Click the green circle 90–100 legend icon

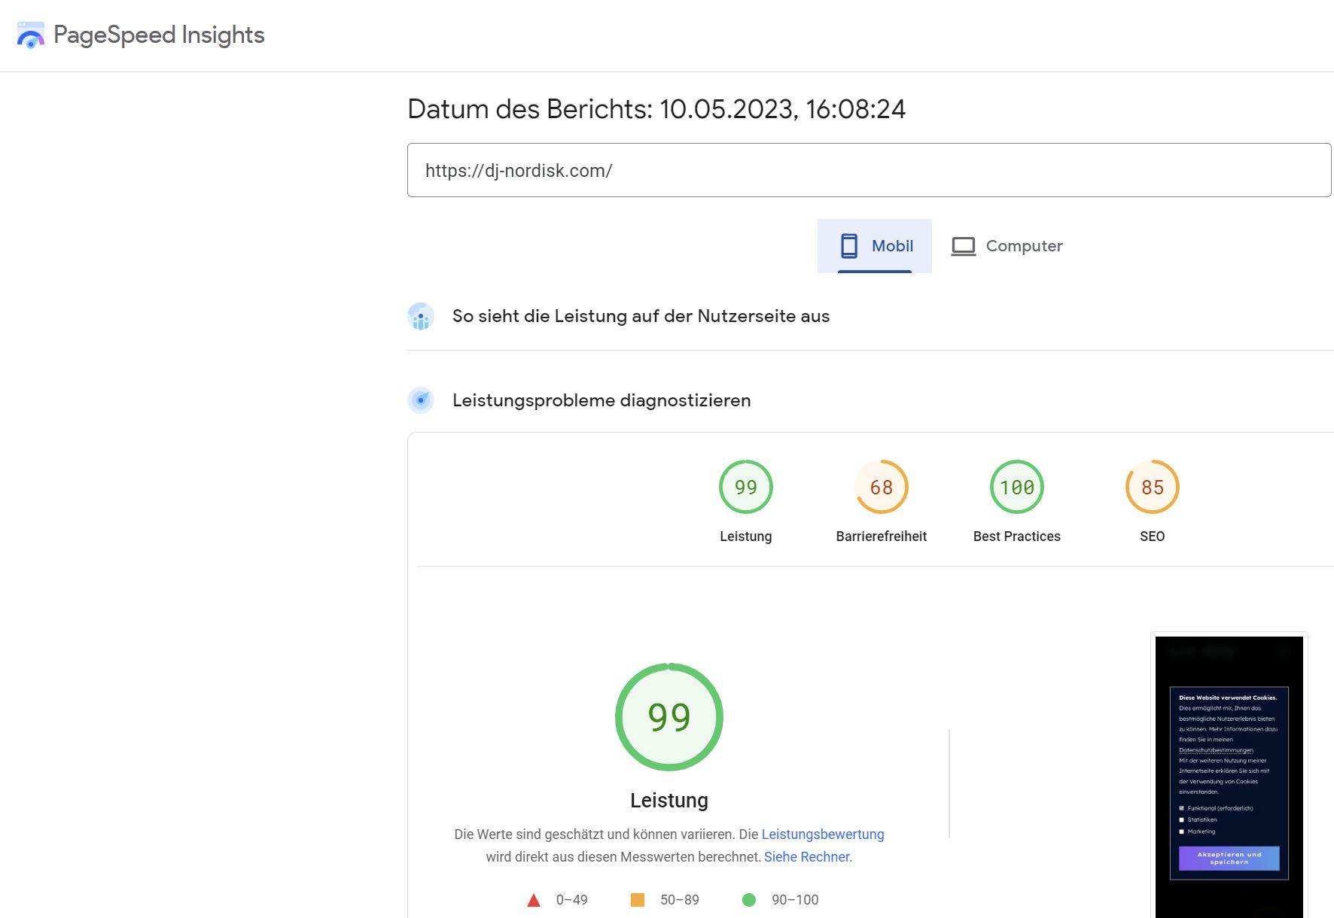coord(749,900)
